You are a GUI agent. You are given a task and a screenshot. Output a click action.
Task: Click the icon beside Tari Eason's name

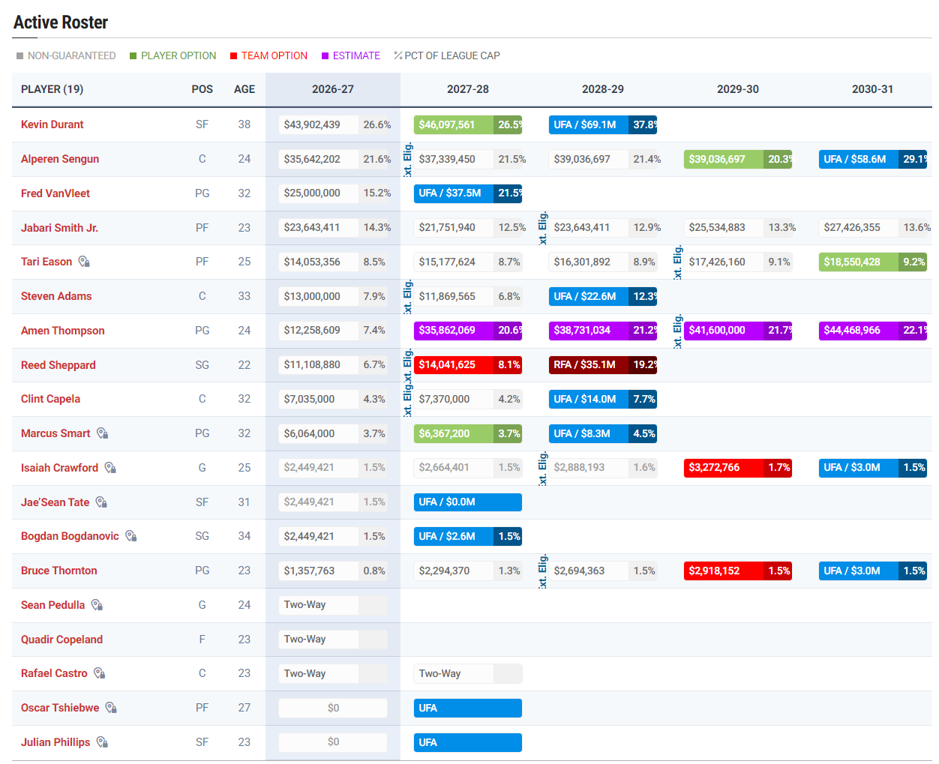click(84, 262)
